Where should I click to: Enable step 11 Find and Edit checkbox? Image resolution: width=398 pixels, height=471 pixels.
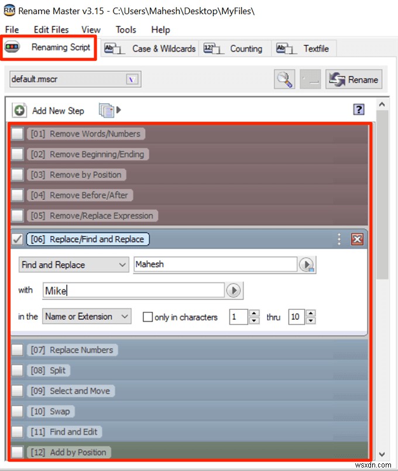point(18,432)
